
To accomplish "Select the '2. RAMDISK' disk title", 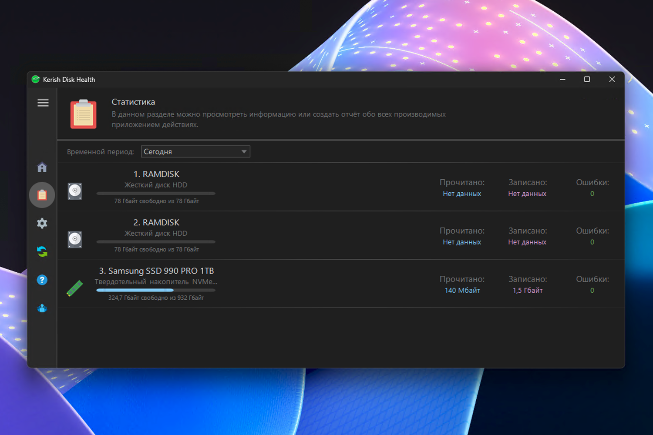I will 156,222.
